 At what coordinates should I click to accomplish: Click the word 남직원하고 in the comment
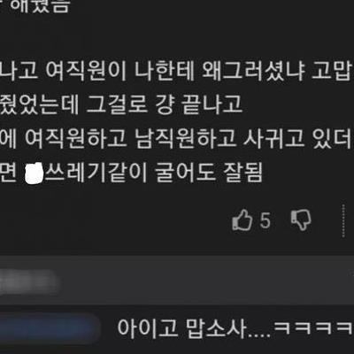(x=186, y=139)
